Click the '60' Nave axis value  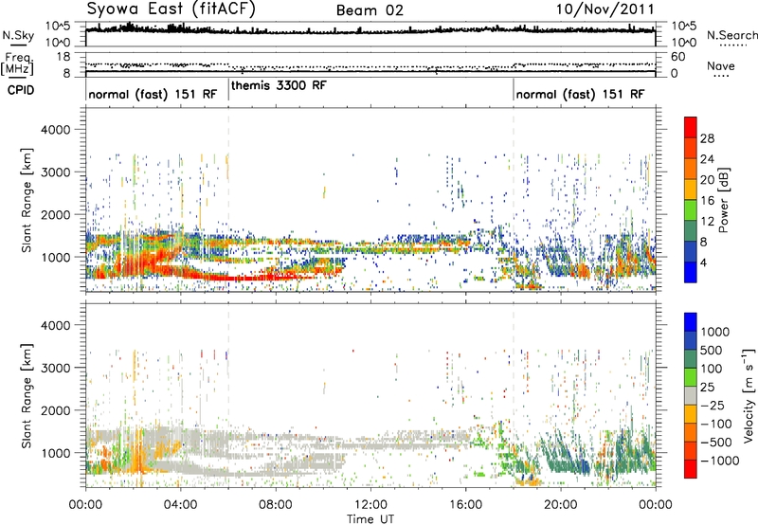[x=677, y=57]
